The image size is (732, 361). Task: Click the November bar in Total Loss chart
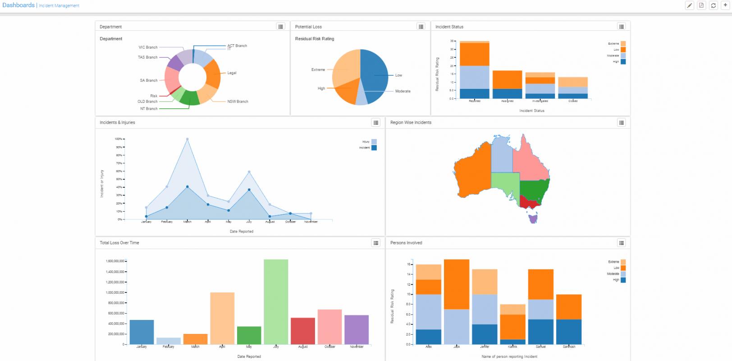click(x=357, y=330)
